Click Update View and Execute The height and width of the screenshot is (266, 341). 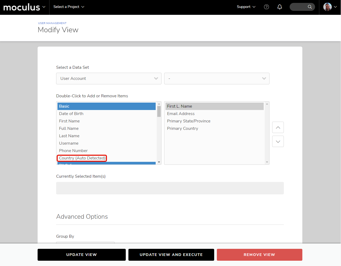tap(171, 255)
